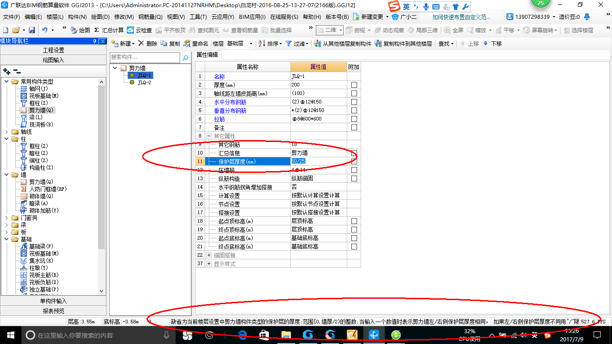The height and width of the screenshot is (344, 612).
Task: Click 搜索构件 search input field
Action: point(145,58)
